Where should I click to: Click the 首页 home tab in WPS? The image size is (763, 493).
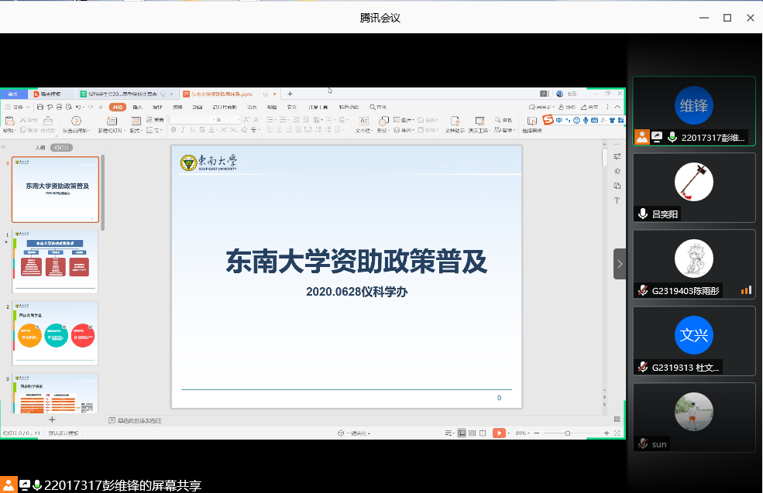pos(13,94)
